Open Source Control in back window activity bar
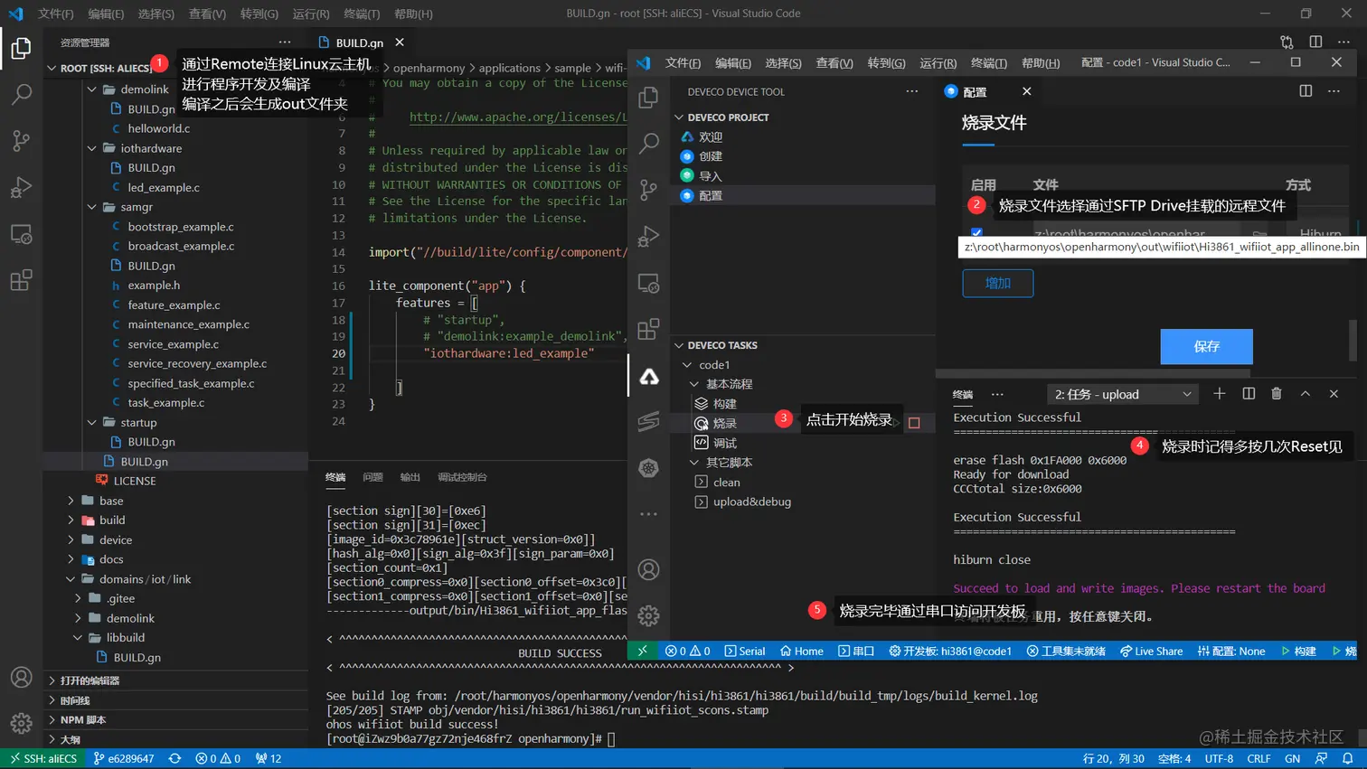This screenshot has width=1367, height=769. (x=21, y=140)
